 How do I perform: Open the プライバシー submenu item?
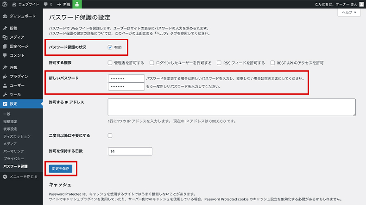pyautogui.click(x=13, y=159)
